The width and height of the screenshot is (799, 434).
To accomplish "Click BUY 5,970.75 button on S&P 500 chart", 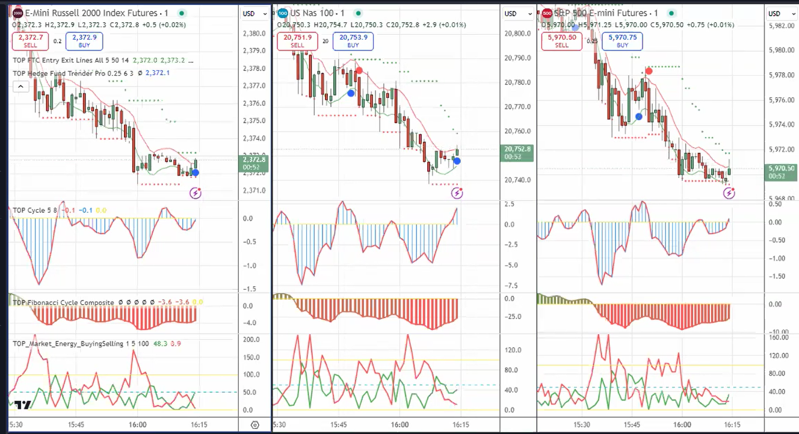I will tap(622, 41).
